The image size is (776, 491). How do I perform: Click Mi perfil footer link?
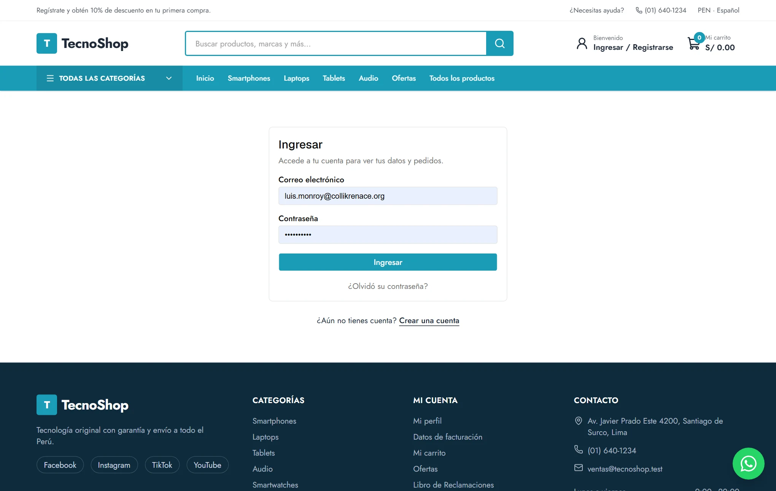[428, 421]
